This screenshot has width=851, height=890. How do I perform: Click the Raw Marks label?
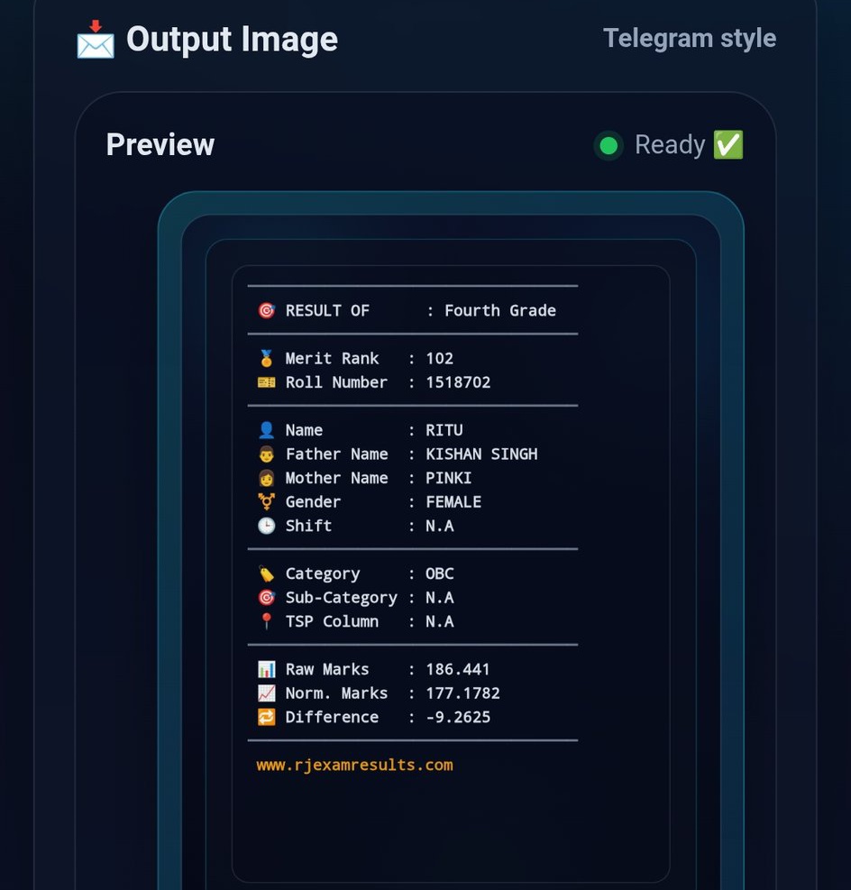[327, 669]
